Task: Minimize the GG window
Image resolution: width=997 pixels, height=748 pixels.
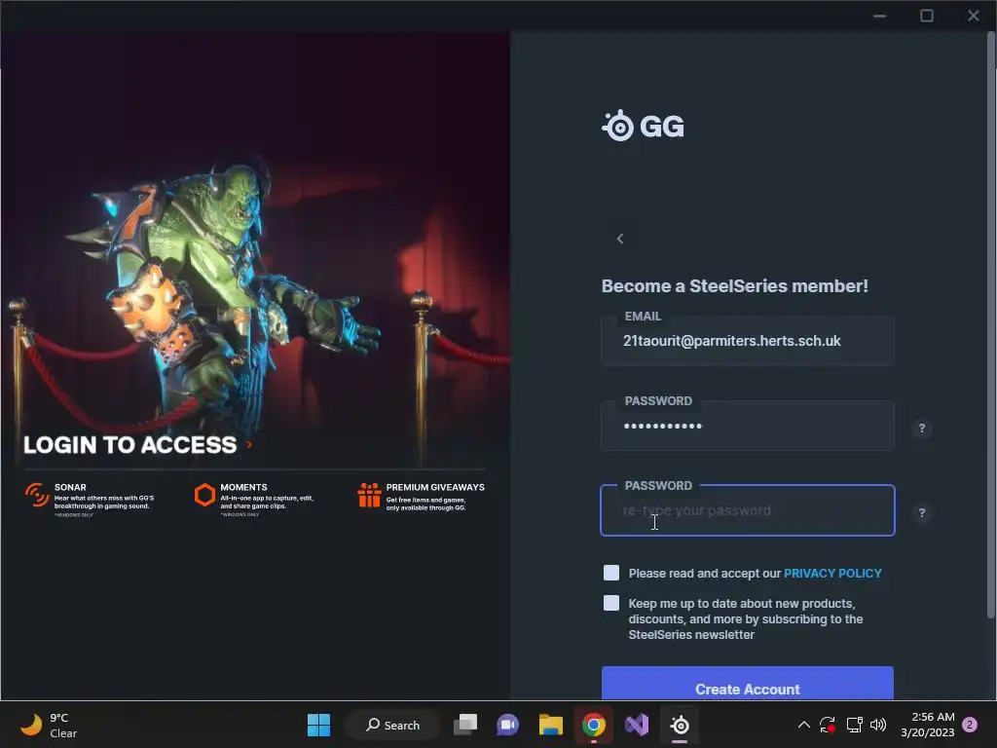Action: [x=879, y=16]
